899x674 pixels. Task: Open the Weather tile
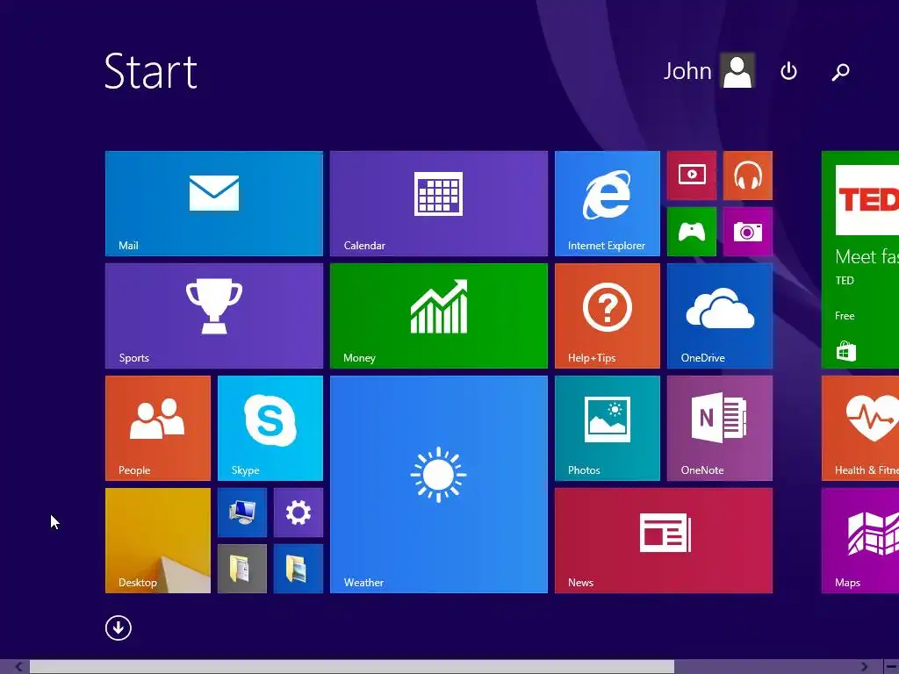point(439,484)
